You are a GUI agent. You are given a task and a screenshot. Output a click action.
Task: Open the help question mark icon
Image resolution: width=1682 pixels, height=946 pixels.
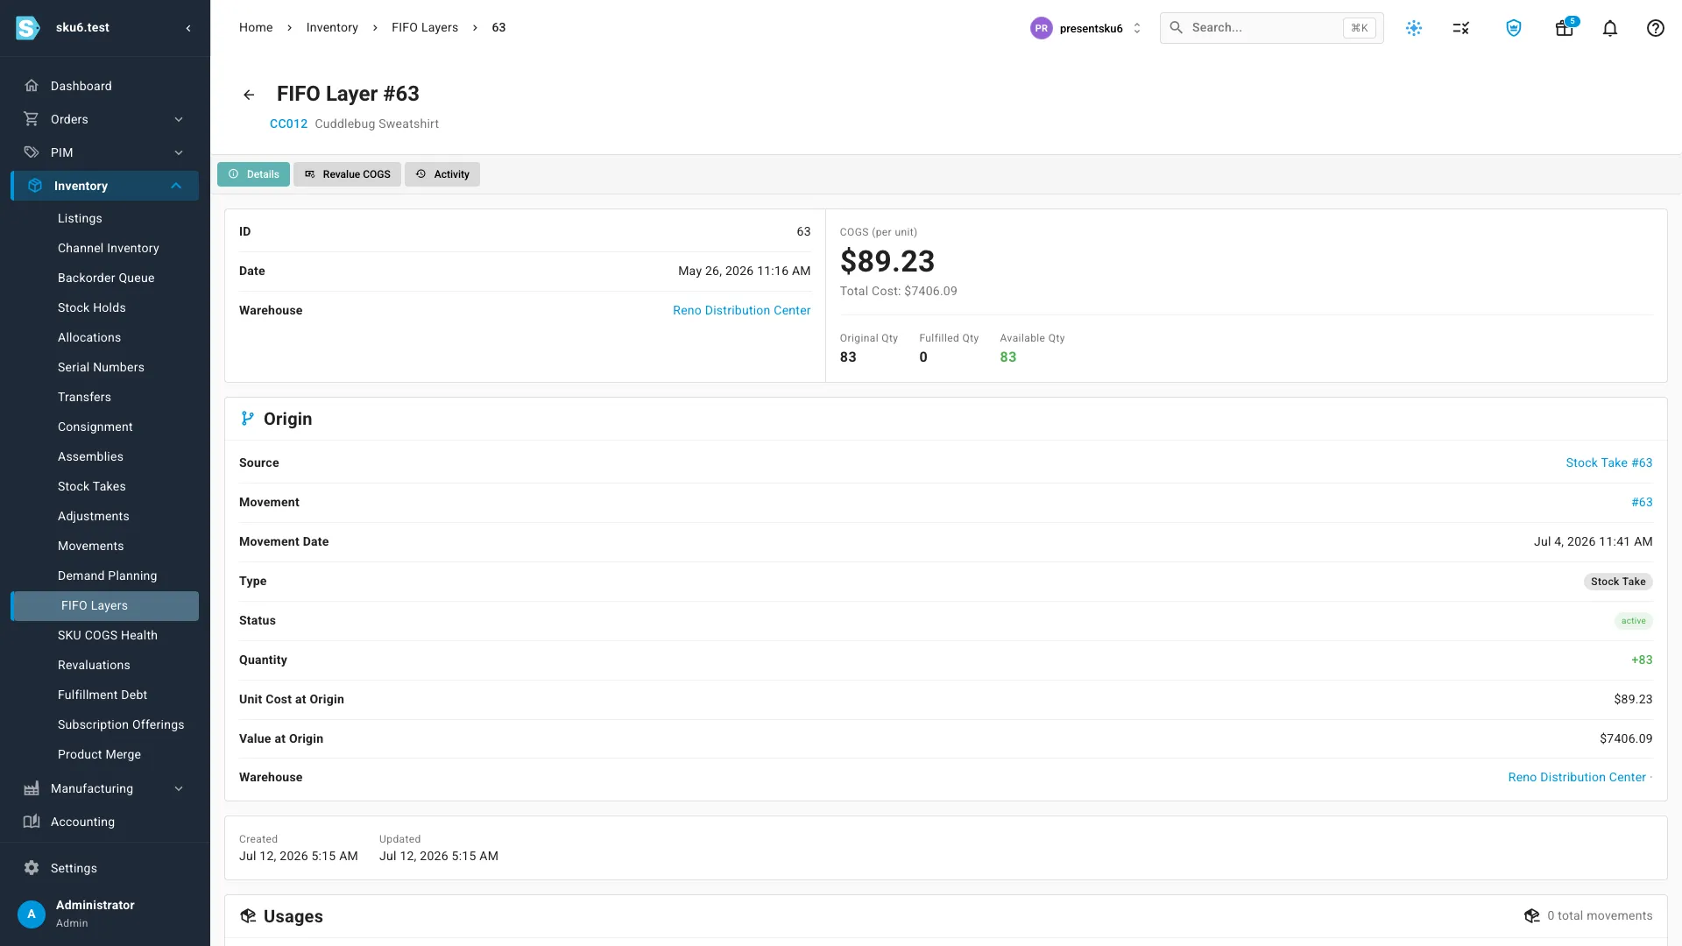[x=1656, y=28]
